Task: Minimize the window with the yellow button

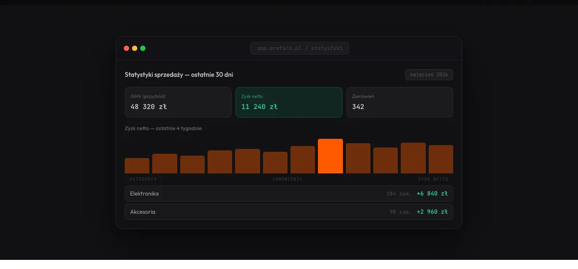Action: [x=135, y=48]
